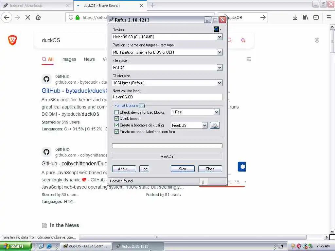Select the duckOS - Brave Search tab
The height and width of the screenshot is (251, 335).
pyautogui.click(x=110, y=6)
